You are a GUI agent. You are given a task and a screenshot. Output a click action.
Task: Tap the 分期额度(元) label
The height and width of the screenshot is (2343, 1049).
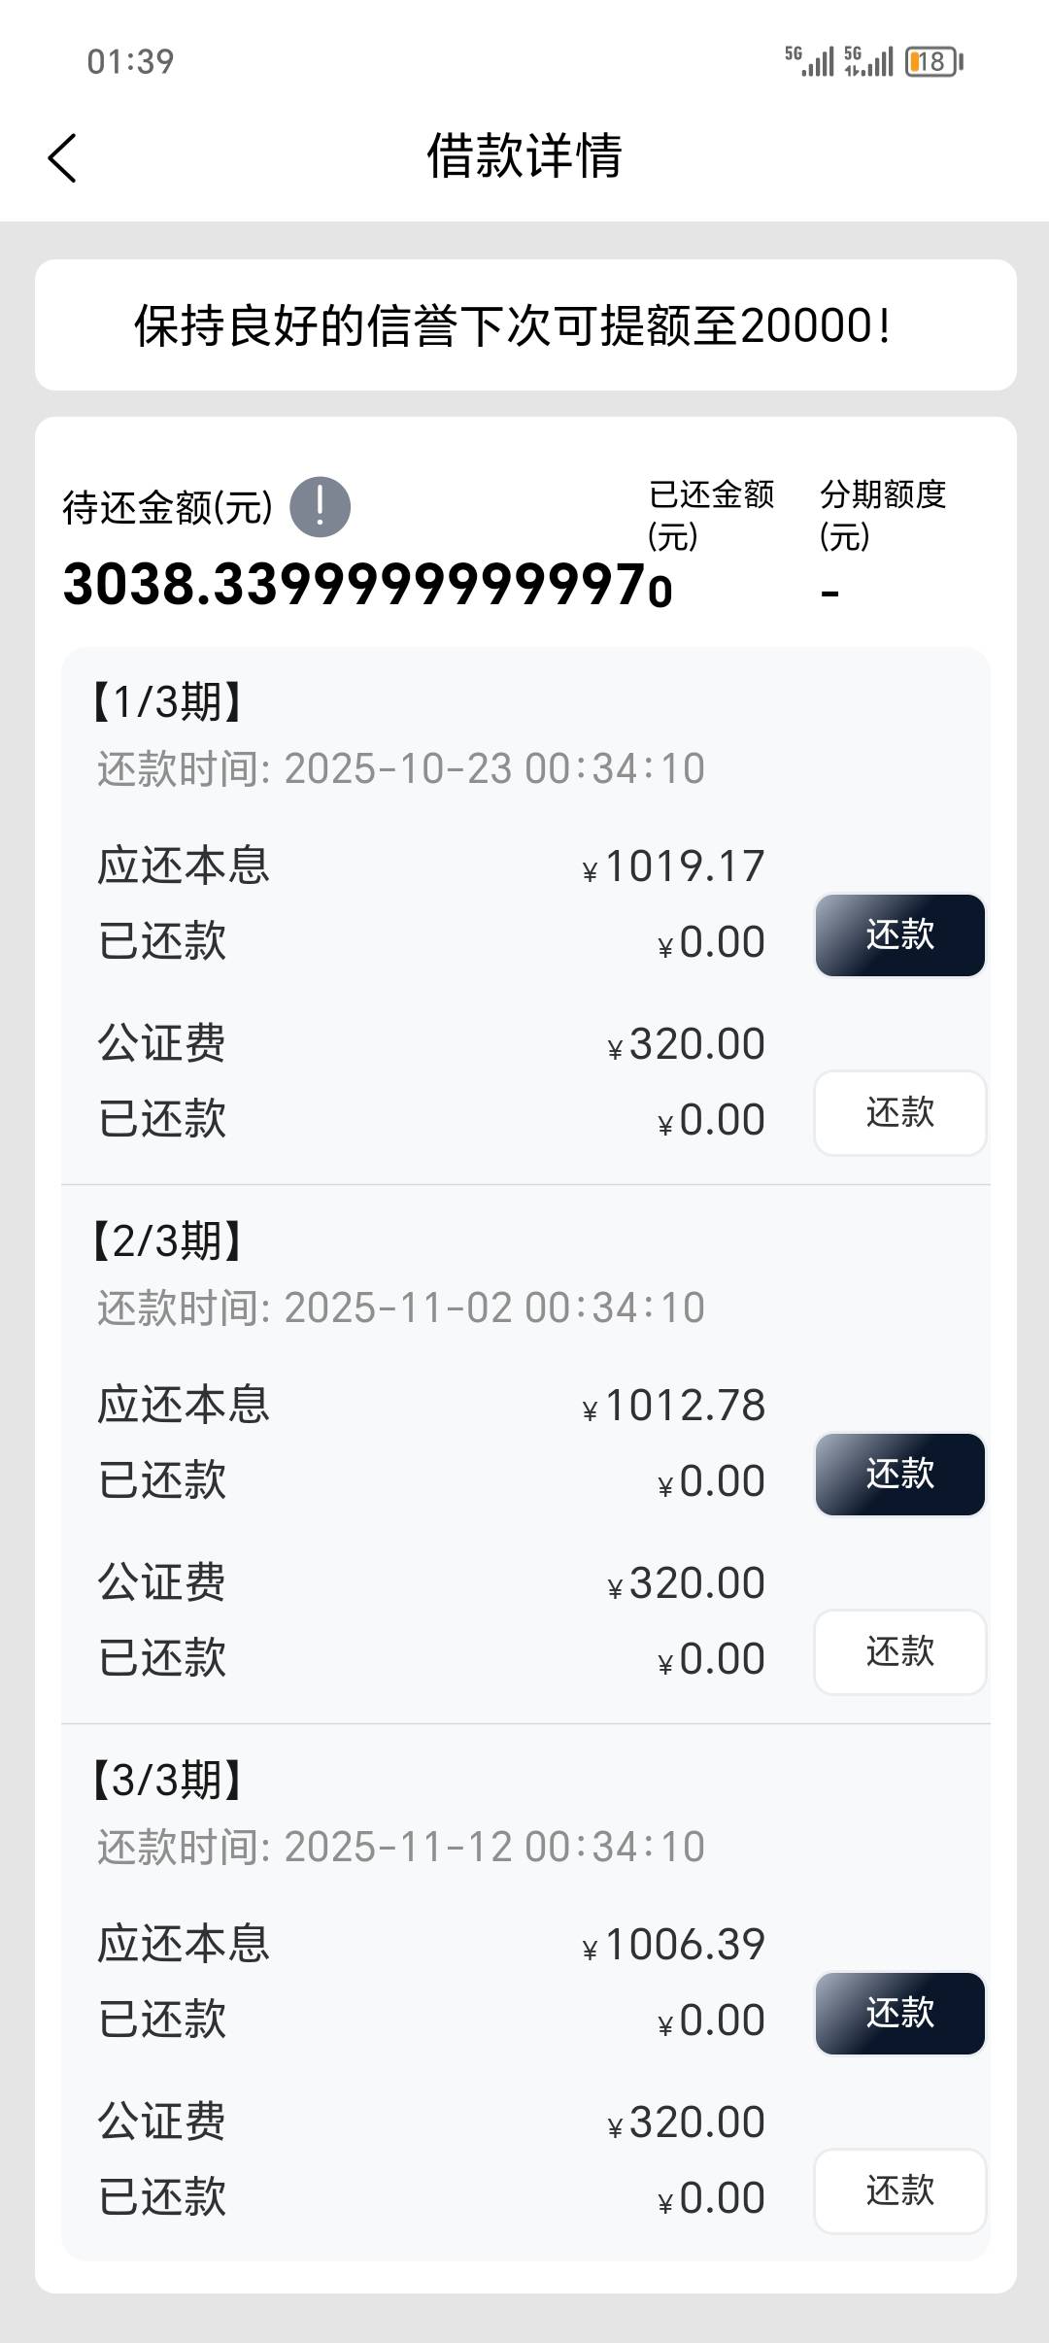[882, 514]
